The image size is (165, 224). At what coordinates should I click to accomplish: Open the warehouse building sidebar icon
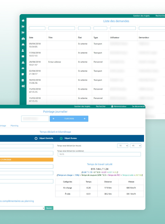(x=23, y=39)
